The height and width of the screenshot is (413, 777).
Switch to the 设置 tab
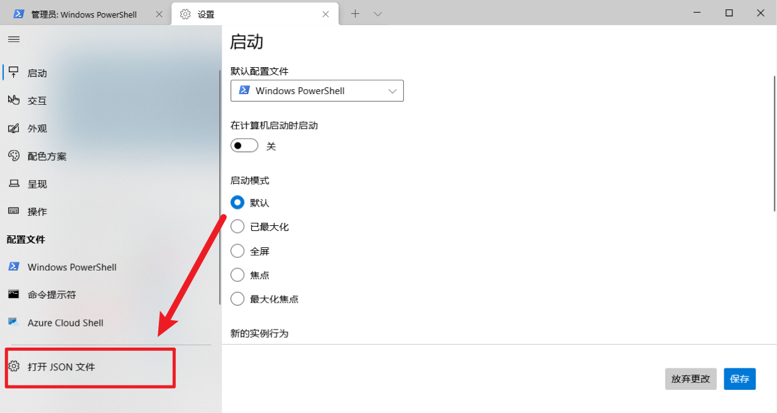tap(255, 14)
